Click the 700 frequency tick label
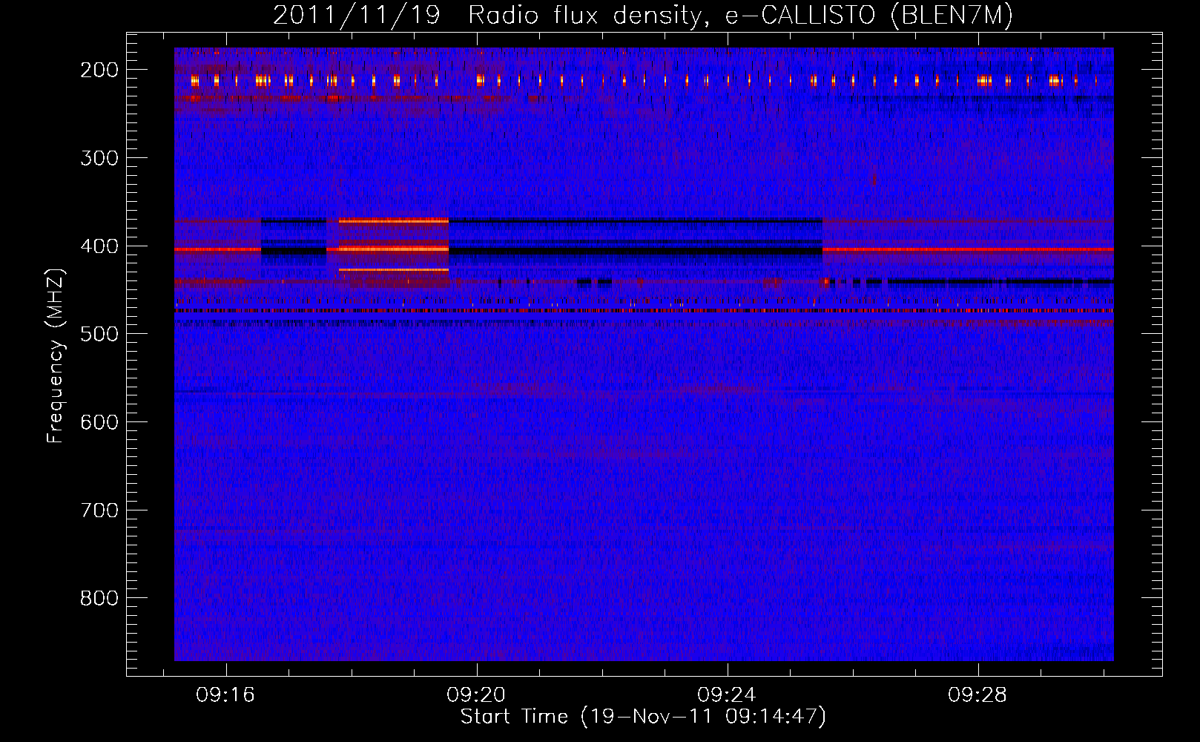This screenshot has width=1200, height=742. pos(99,510)
